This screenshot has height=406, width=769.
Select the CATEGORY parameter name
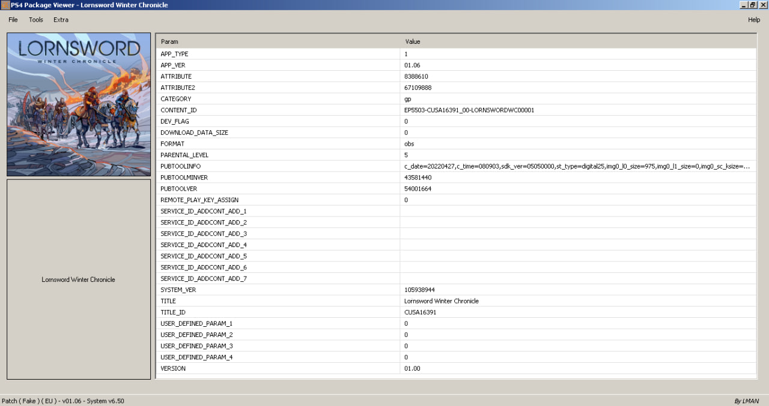(176, 99)
